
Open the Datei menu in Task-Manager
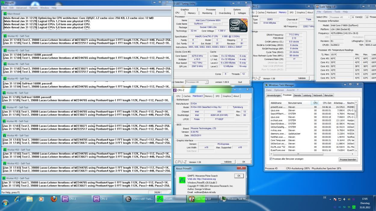pos(269,90)
